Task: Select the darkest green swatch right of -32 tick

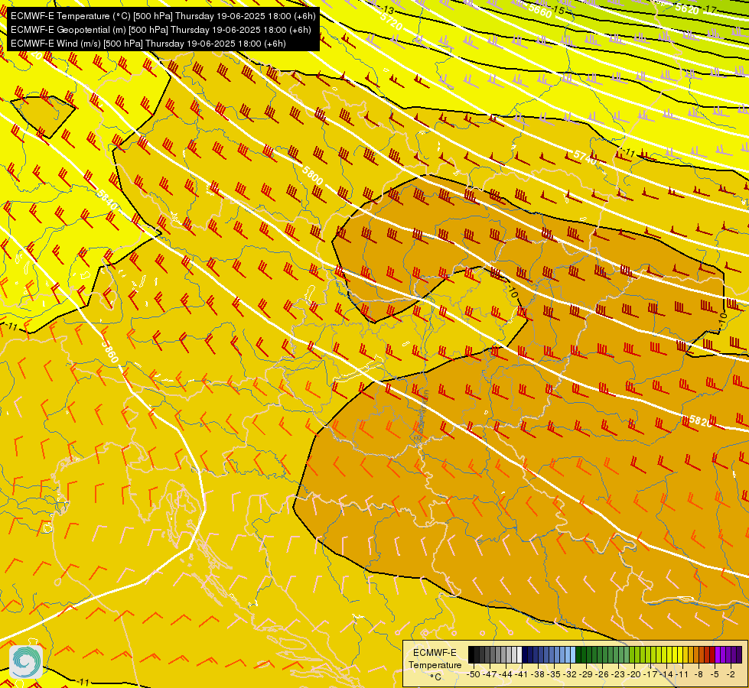Action: coord(578,654)
